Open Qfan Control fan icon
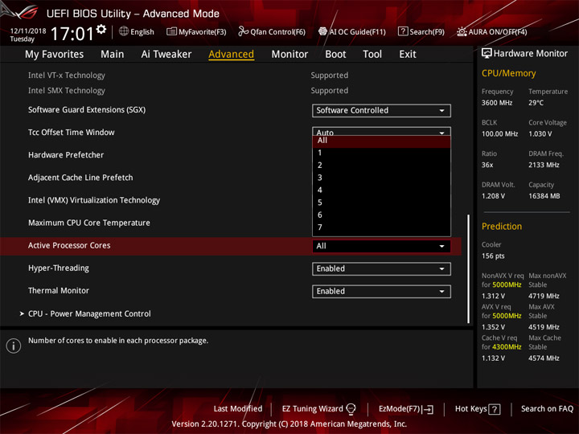579x434 pixels. pos(243,31)
